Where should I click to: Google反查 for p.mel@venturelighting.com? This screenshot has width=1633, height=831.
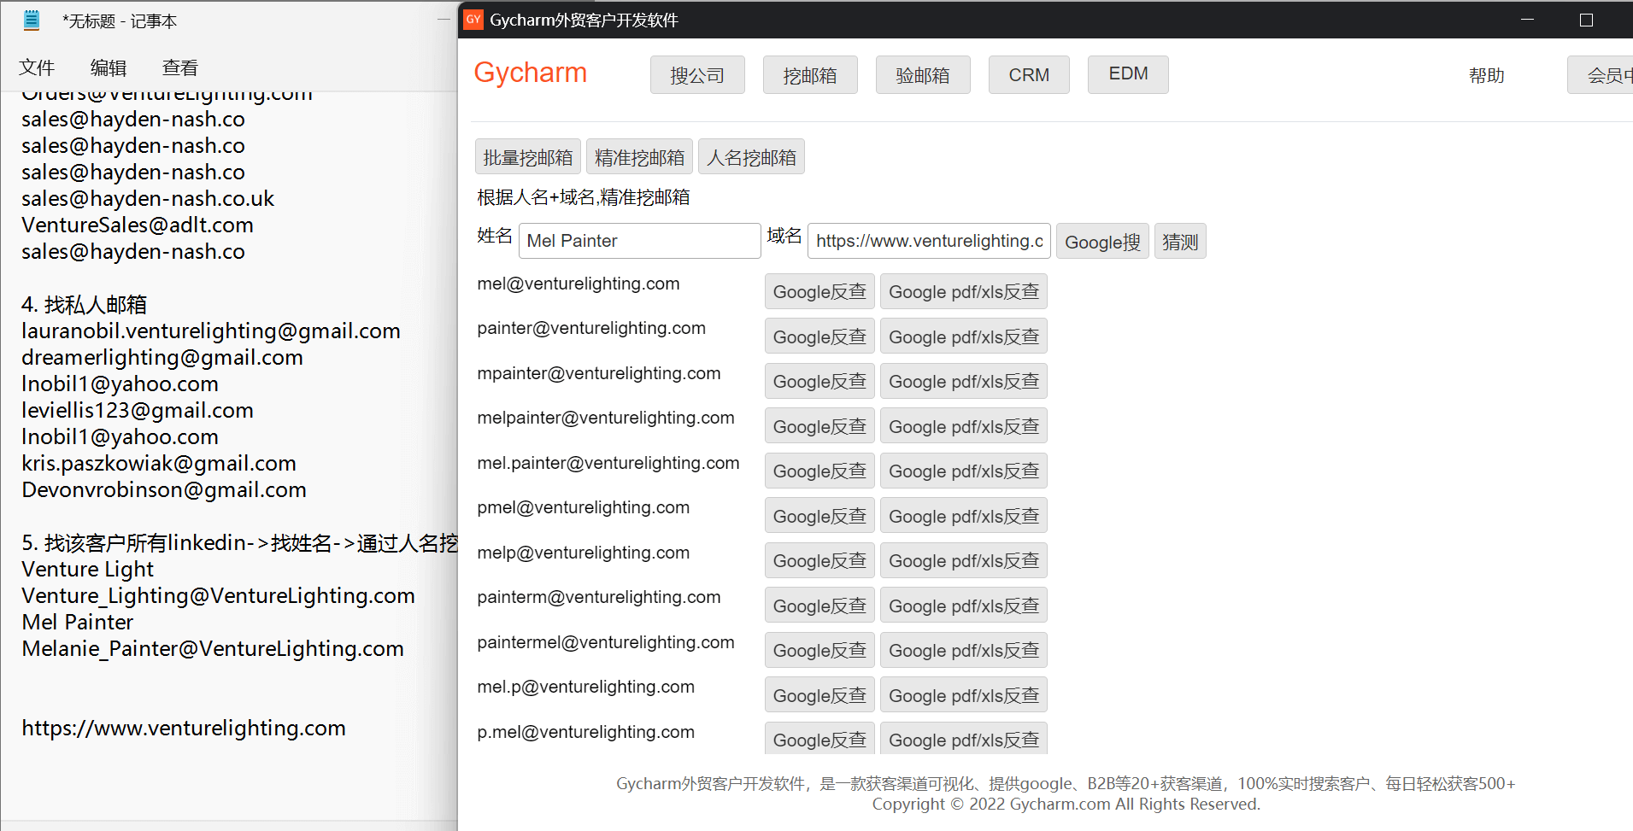coord(819,740)
